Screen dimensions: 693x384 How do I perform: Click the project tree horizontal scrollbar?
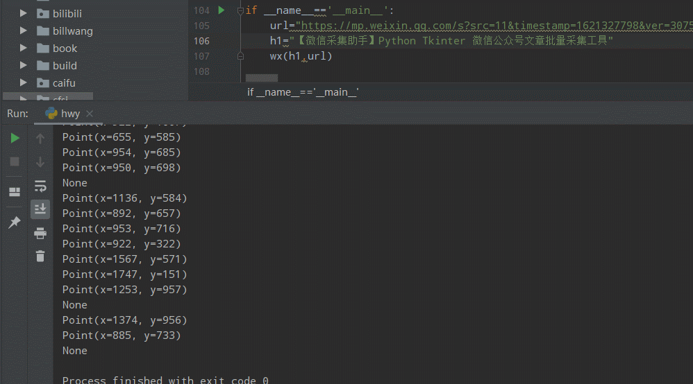click(48, 96)
